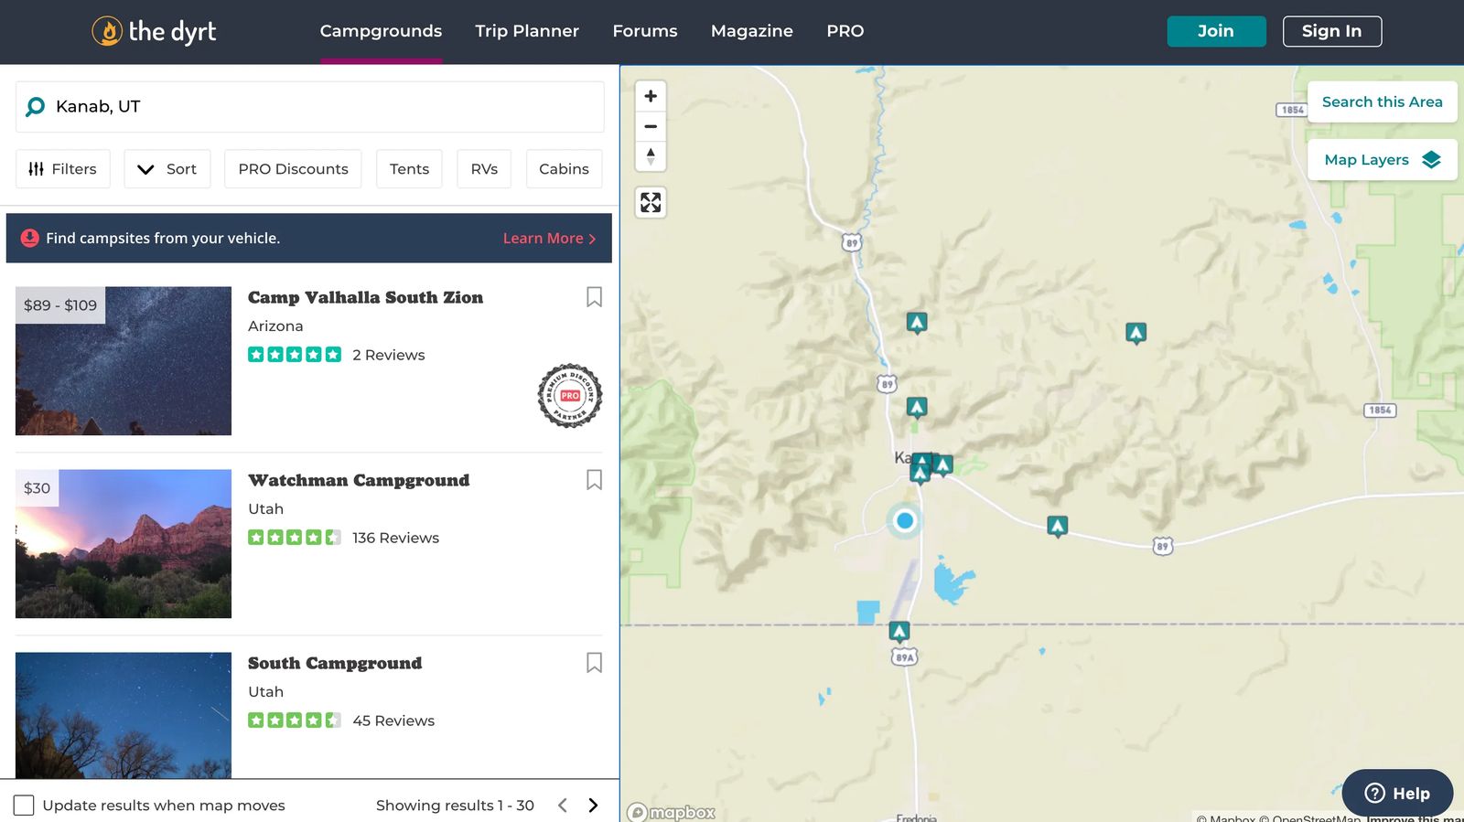Screen dimensions: 1464x822
Task: Expand map to fullscreen
Action: tap(651, 202)
